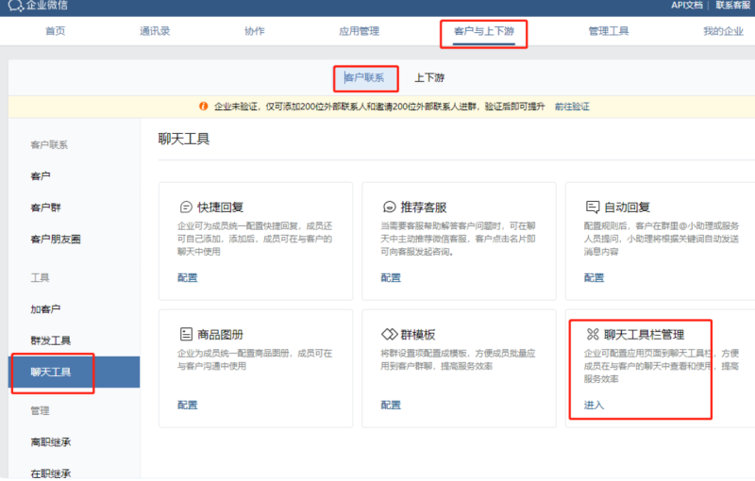Click the 前往验证 link
Screen dimensions: 755x481
tap(572, 107)
